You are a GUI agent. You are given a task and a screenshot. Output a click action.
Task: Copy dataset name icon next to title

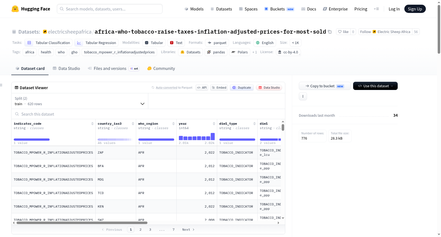point(330,32)
